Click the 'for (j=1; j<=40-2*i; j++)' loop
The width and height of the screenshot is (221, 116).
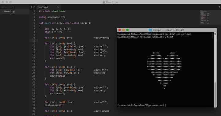67,88
